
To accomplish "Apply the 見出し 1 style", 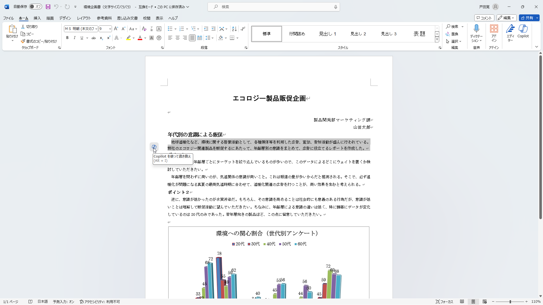I will (x=327, y=34).
